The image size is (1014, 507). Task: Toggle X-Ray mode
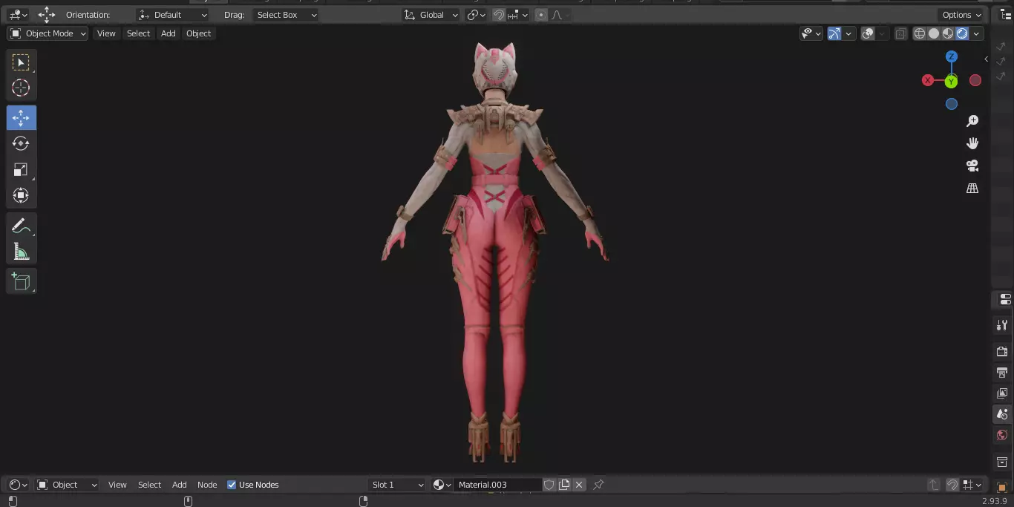[x=900, y=33]
